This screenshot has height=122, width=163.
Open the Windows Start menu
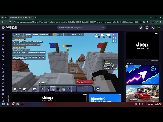point(3,104)
